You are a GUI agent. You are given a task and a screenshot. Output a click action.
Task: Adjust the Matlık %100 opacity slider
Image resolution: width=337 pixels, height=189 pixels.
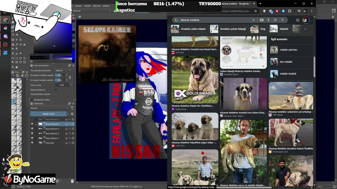pyautogui.click(x=48, y=114)
